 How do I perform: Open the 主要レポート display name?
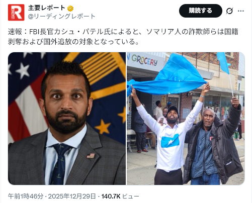[47, 8]
